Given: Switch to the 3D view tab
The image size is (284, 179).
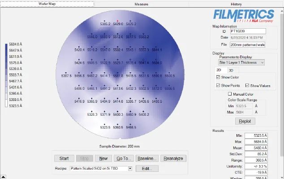Looking at the screenshot, I should [231, 70].
